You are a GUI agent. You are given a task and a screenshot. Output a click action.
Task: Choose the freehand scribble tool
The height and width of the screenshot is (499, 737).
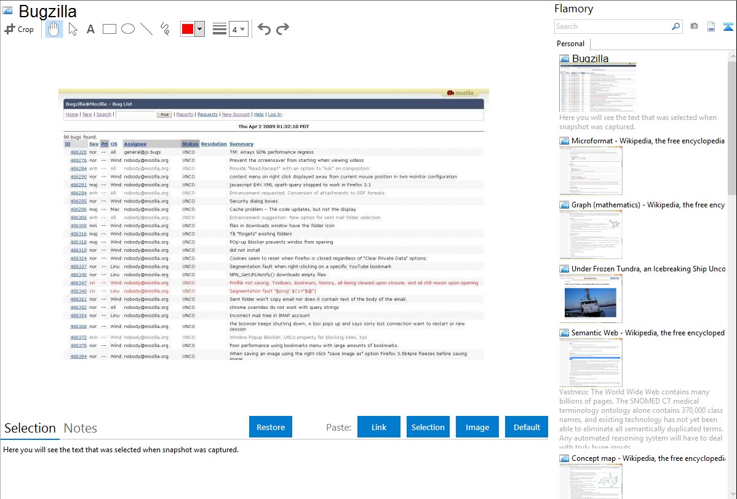tap(165, 29)
